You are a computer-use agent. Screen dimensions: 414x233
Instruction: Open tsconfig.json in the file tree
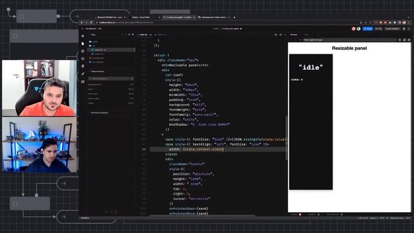96,62
